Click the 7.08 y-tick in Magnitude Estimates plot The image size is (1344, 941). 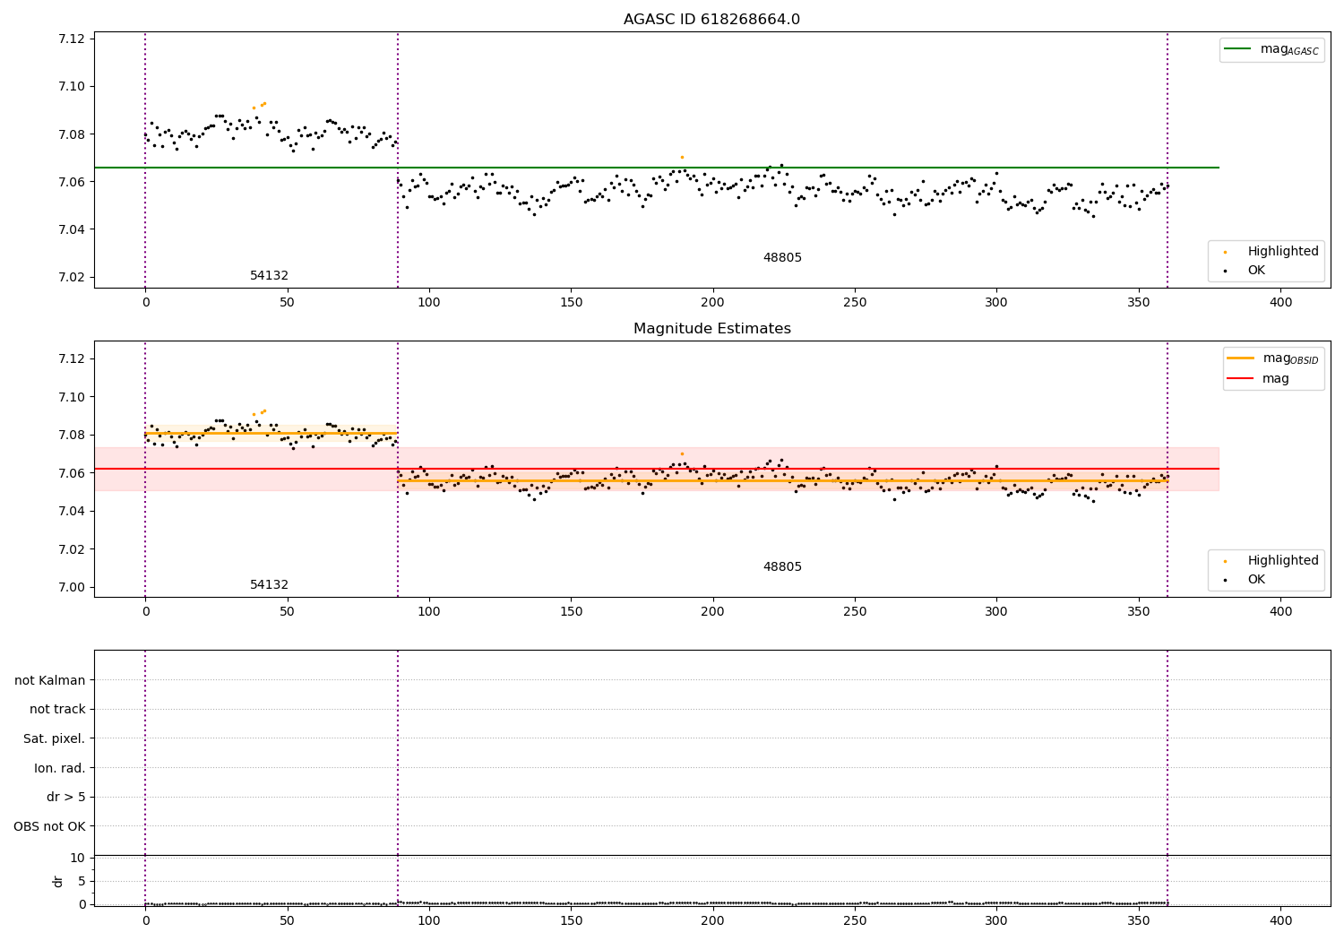coord(70,435)
